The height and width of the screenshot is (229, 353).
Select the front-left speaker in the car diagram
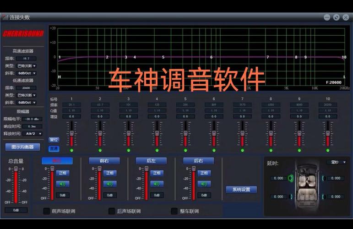(291, 178)
